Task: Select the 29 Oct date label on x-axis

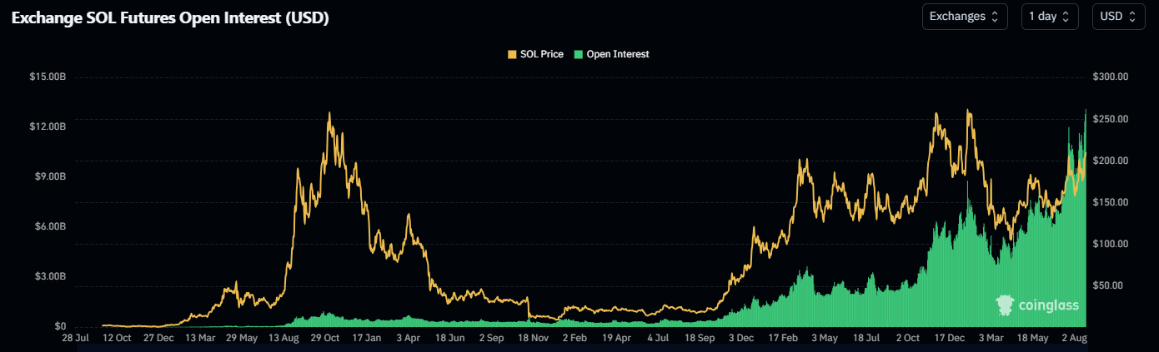Action: coord(325,339)
